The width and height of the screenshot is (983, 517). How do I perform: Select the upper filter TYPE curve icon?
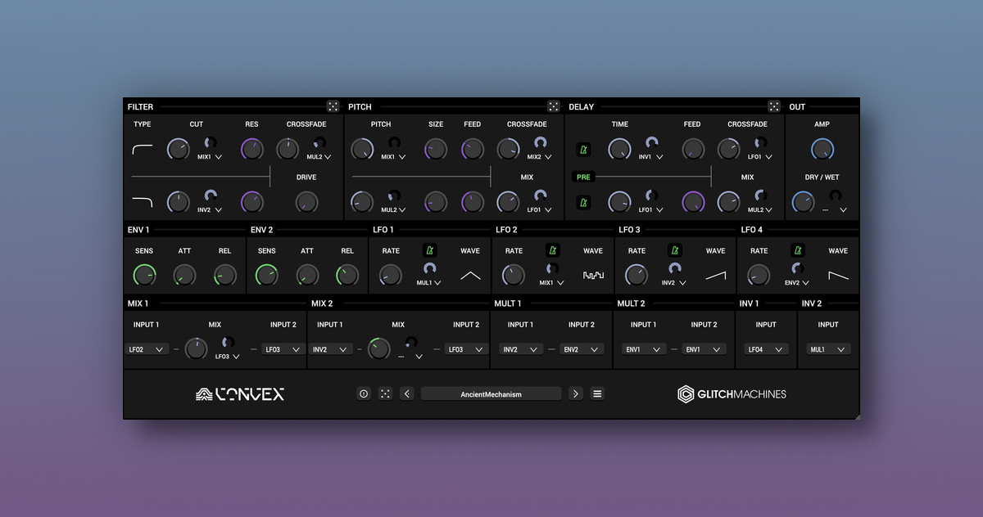tap(143, 149)
